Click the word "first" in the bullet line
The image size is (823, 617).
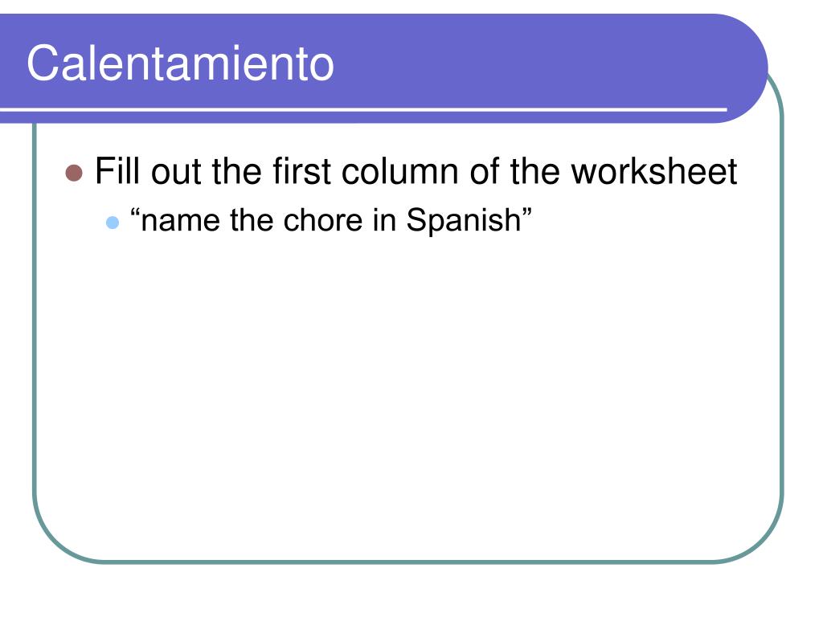click(302, 171)
